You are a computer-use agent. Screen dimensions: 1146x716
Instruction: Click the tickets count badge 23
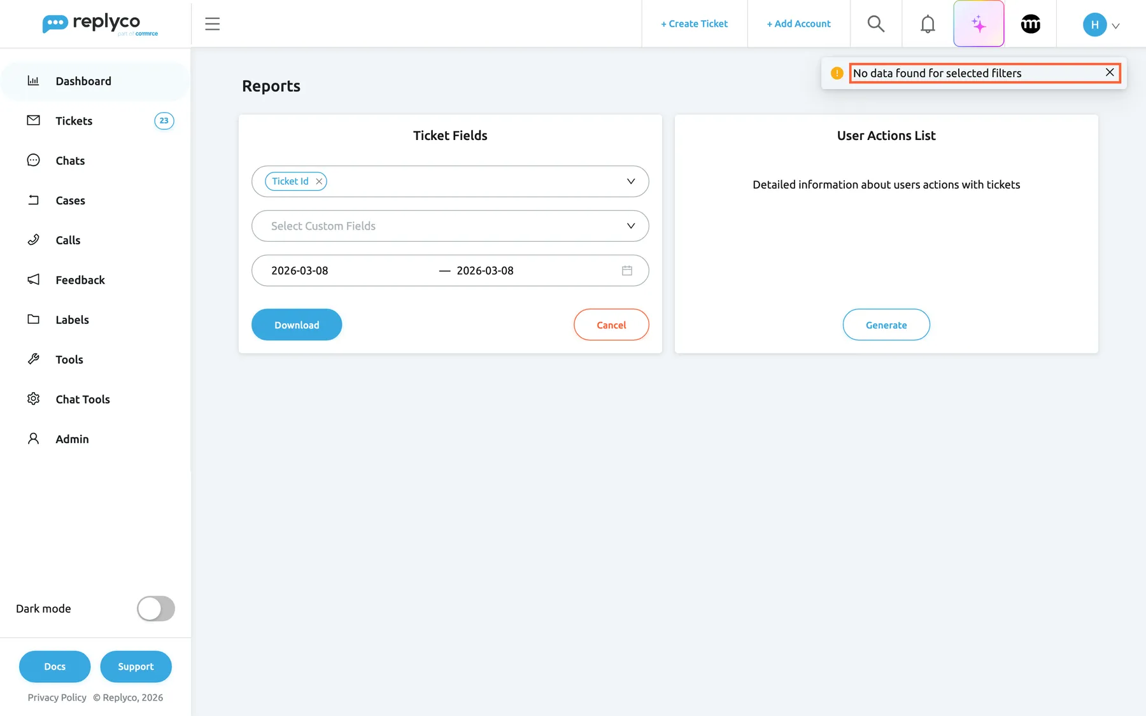164,121
